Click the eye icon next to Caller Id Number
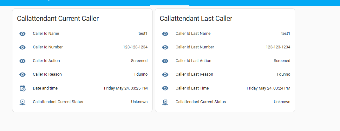The width and height of the screenshot is (340, 131). pos(23,47)
